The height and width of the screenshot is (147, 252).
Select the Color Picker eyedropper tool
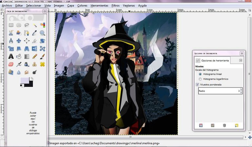click(34, 33)
